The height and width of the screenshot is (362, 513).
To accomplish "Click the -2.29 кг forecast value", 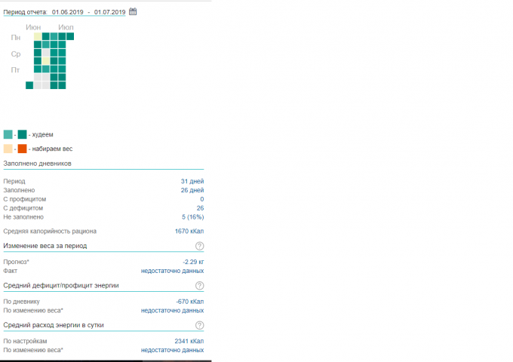I will 193,262.
